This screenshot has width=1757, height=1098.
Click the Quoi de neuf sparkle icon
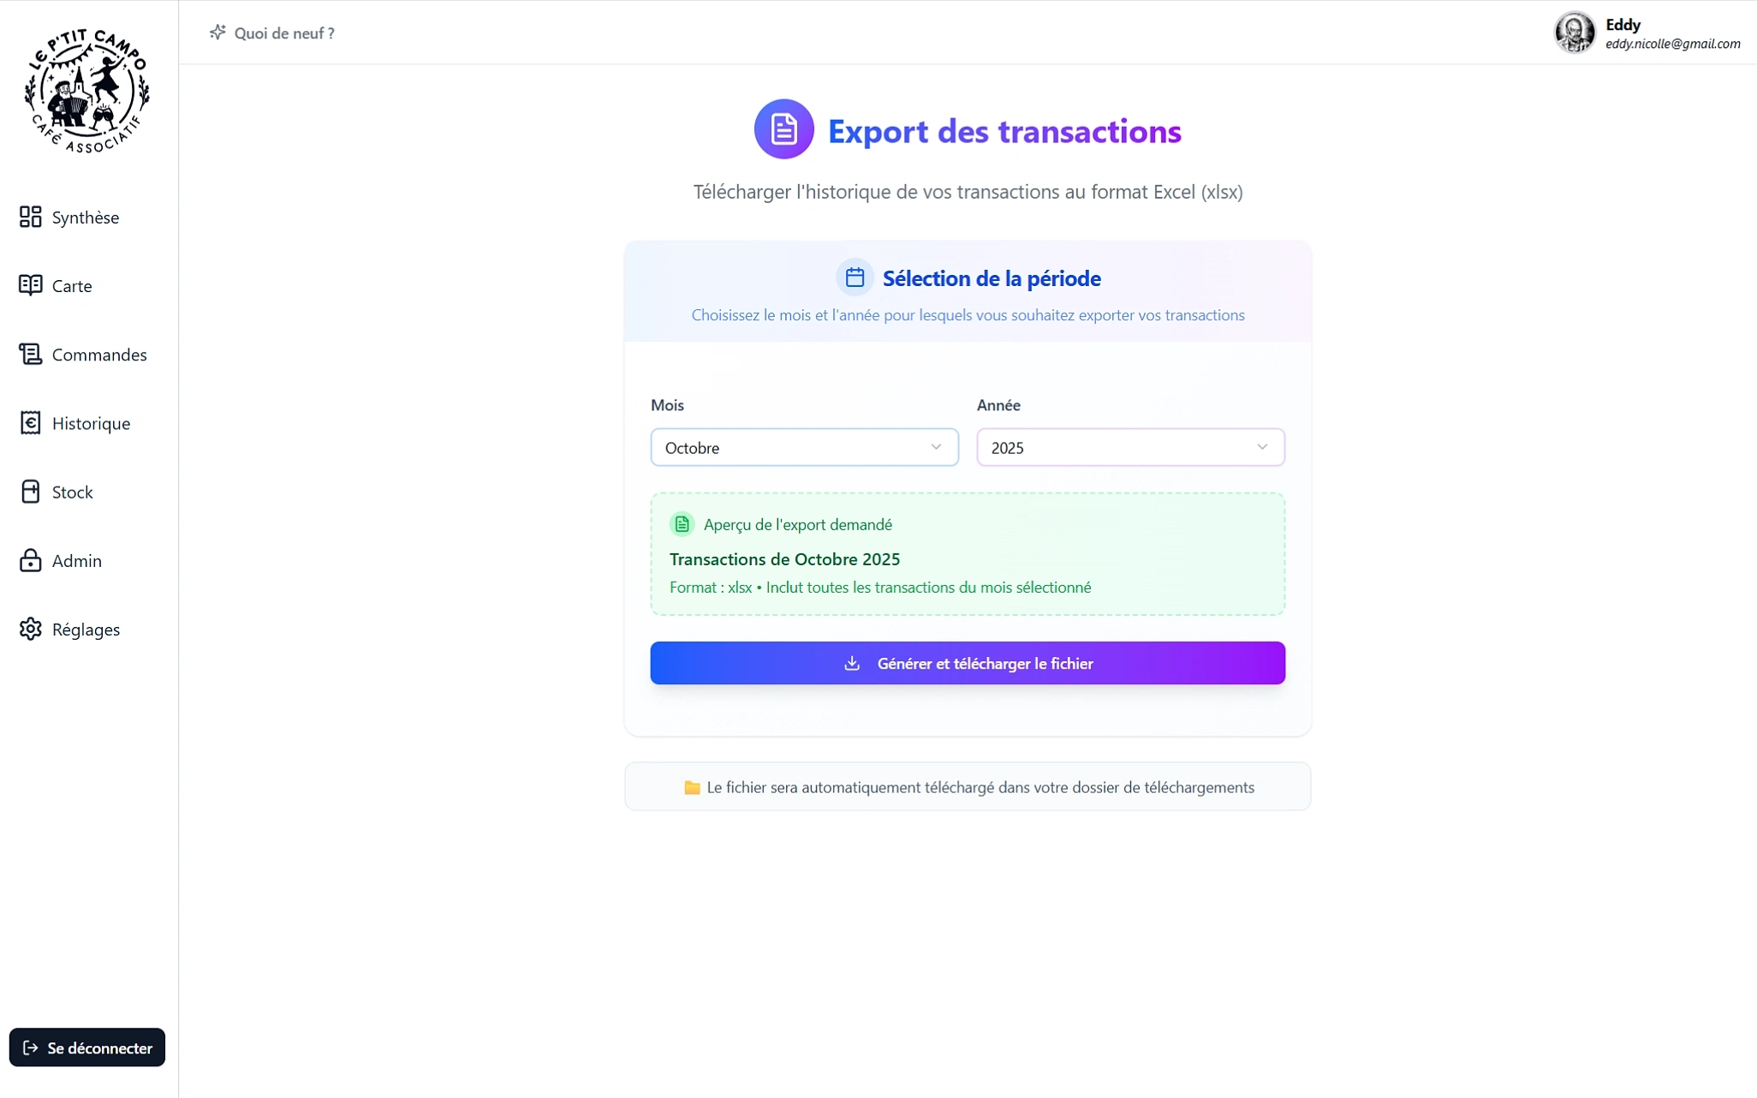[x=218, y=33]
